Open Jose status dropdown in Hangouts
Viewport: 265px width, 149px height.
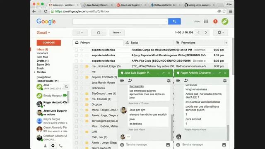51,85
